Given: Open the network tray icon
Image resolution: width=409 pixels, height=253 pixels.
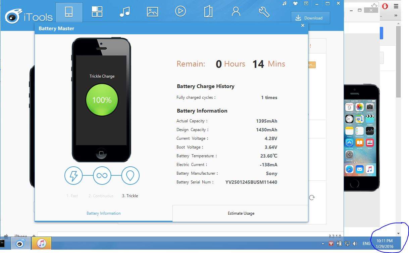Looking at the screenshot, I should pyautogui.click(x=347, y=244).
